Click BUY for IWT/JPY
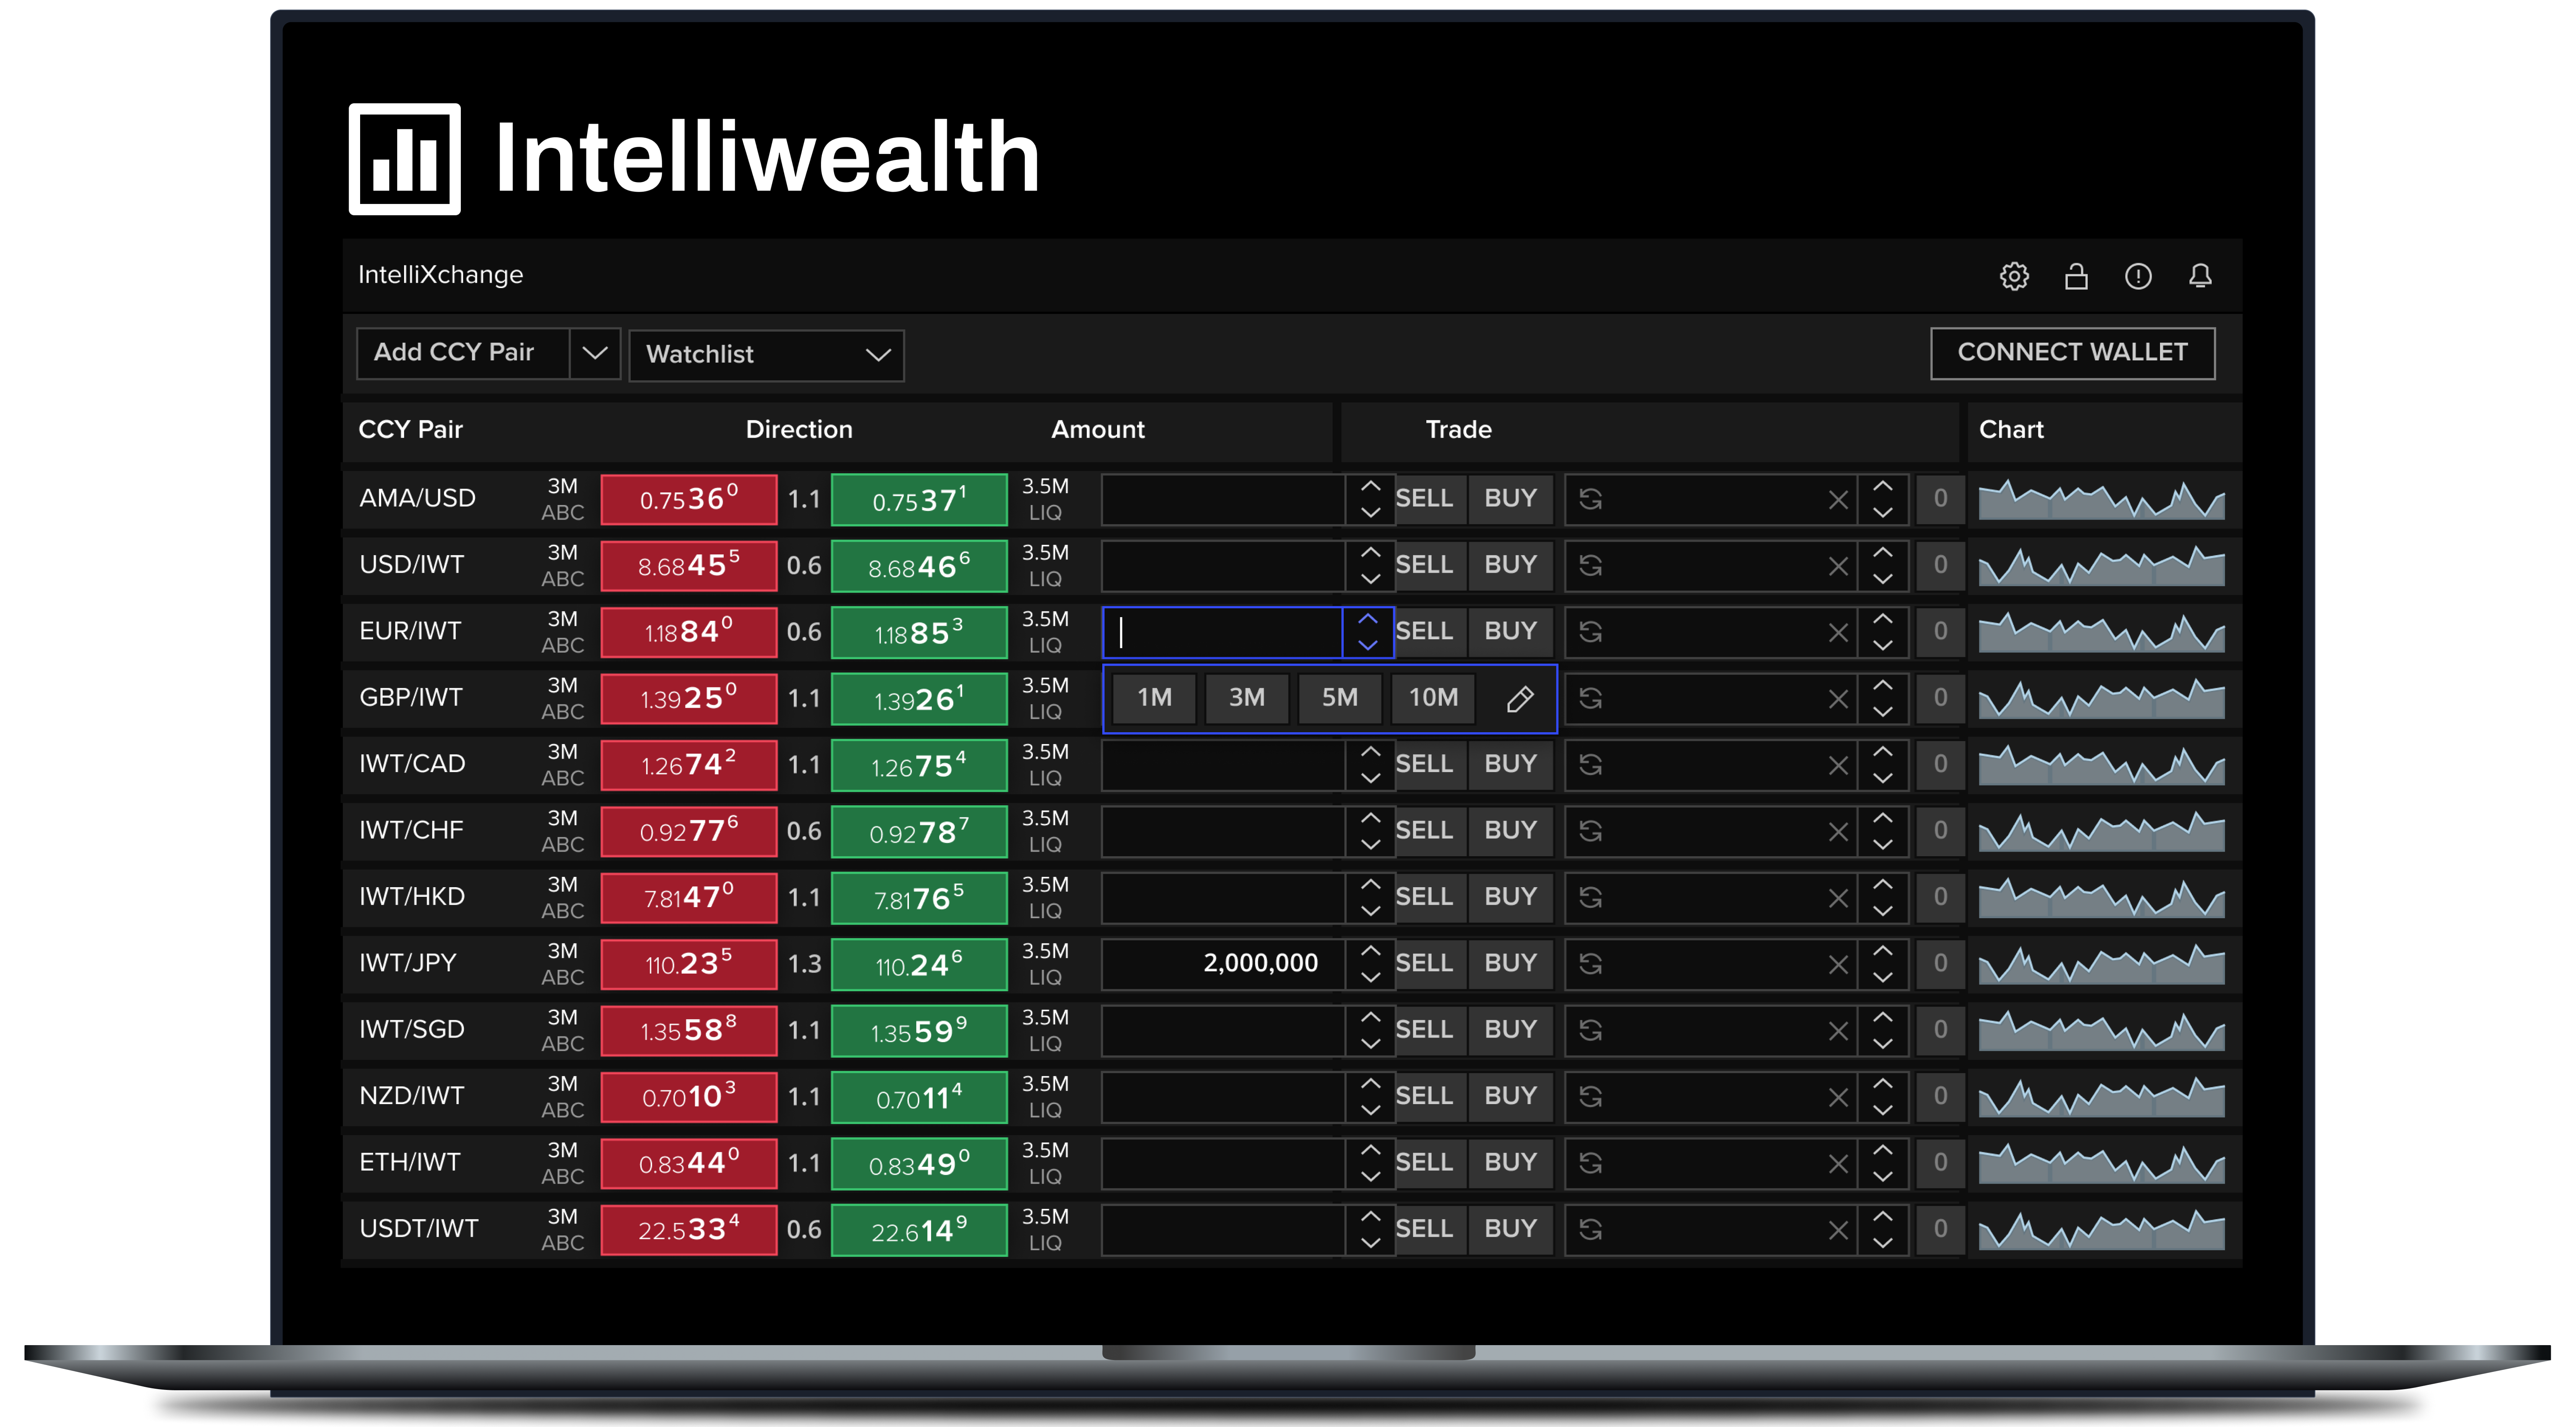The width and height of the screenshot is (2576, 1427). tap(1510, 964)
